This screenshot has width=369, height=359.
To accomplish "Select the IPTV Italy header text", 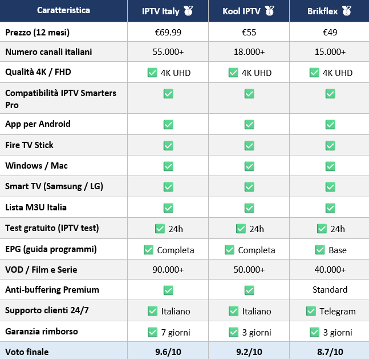I will click(160, 11).
